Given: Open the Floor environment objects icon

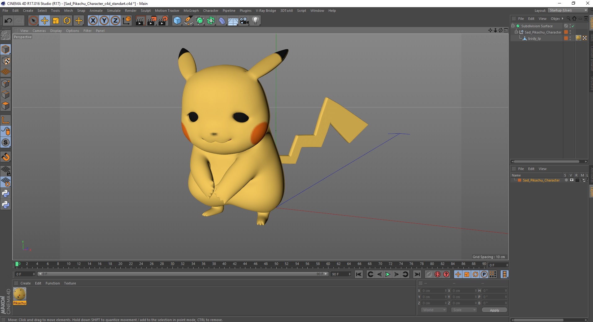Looking at the screenshot, I should pos(233,21).
